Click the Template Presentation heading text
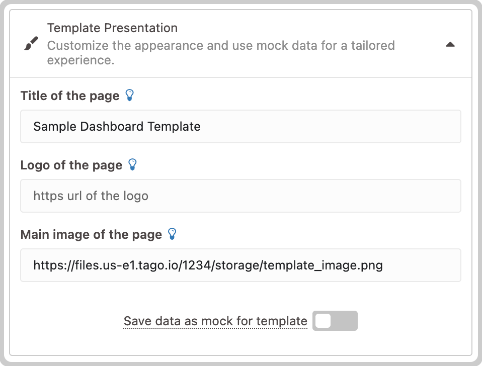 coord(112,28)
